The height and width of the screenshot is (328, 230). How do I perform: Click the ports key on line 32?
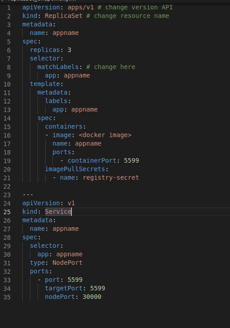pyautogui.click(x=39, y=271)
